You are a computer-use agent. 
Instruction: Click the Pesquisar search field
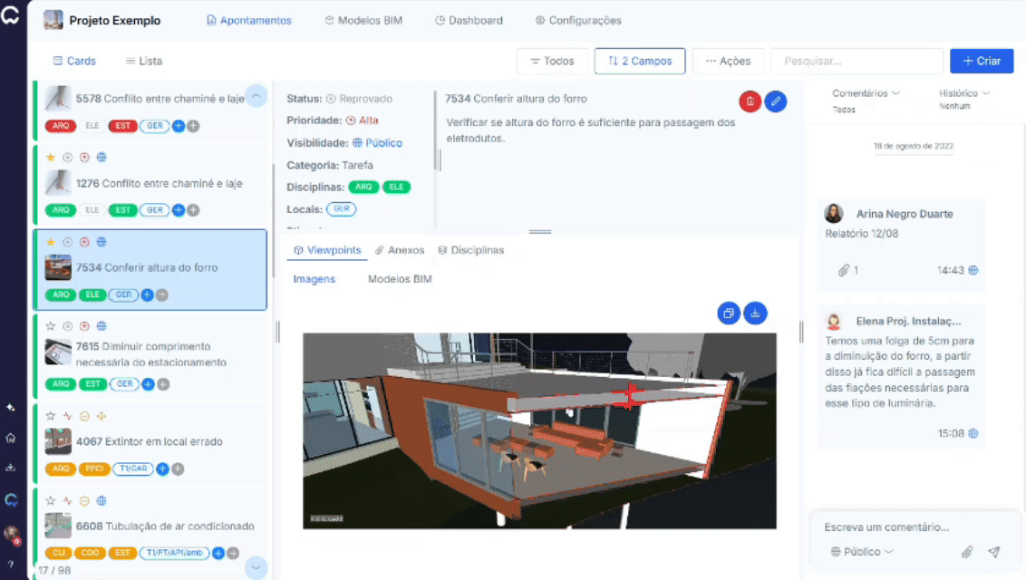857,61
